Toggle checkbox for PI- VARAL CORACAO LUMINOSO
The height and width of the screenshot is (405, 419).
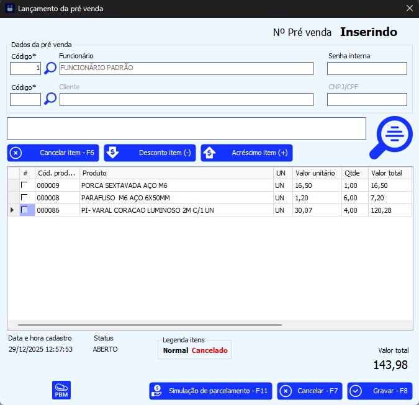point(25,210)
